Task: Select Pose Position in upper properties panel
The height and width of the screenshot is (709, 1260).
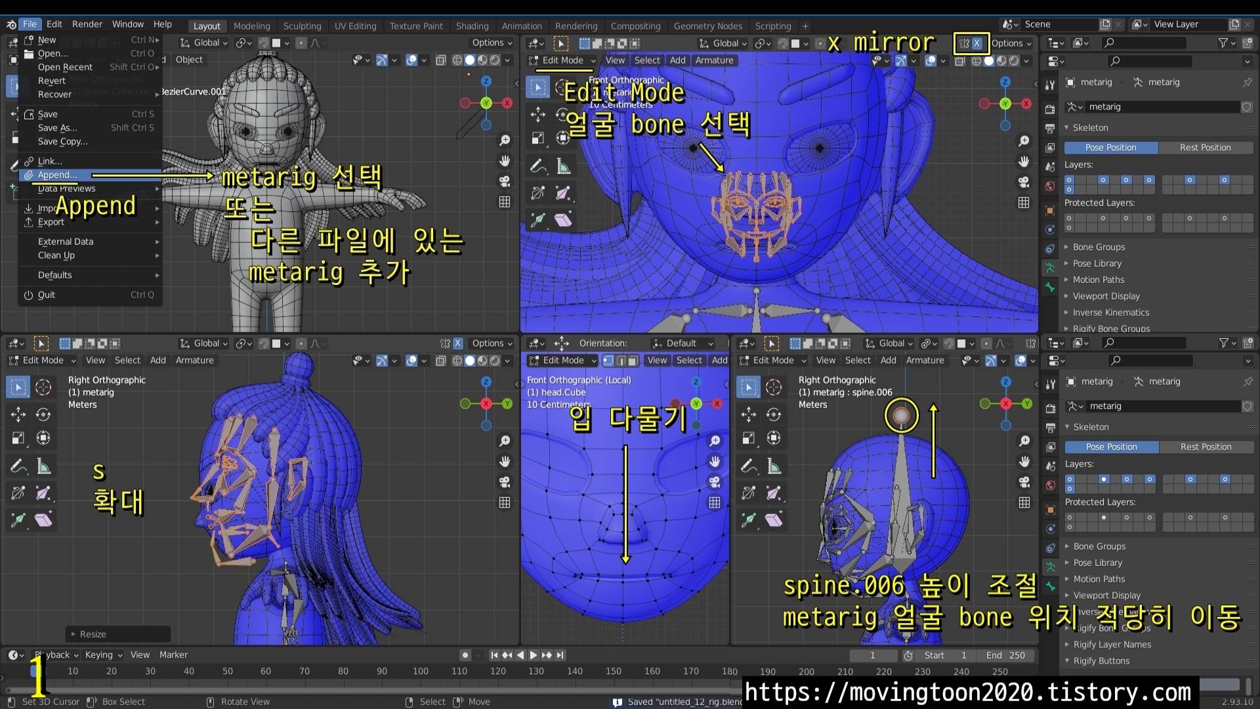Action: point(1110,148)
